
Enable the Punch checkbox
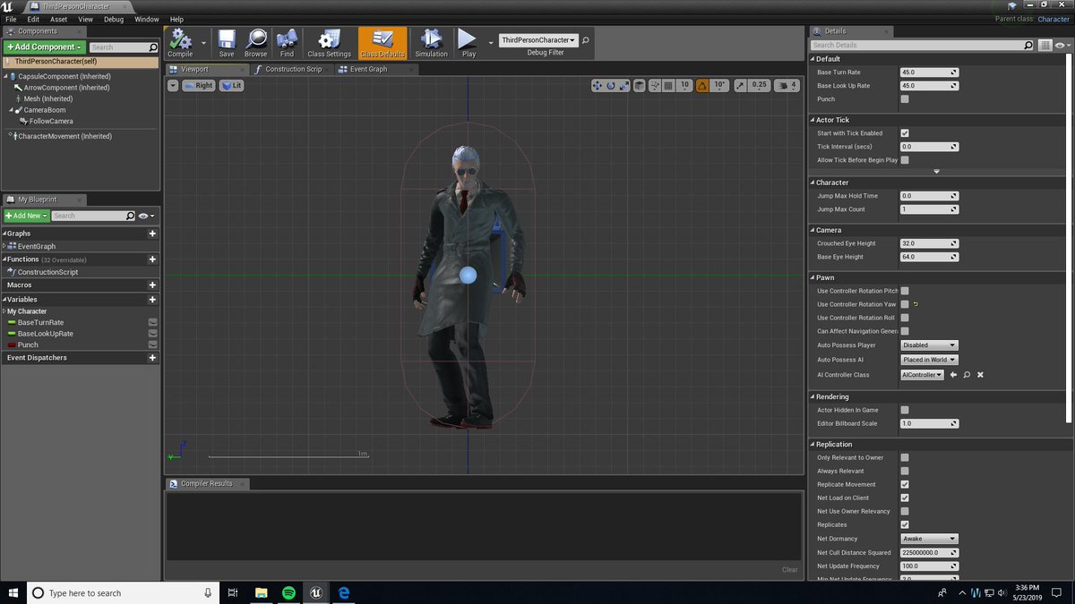pos(905,99)
